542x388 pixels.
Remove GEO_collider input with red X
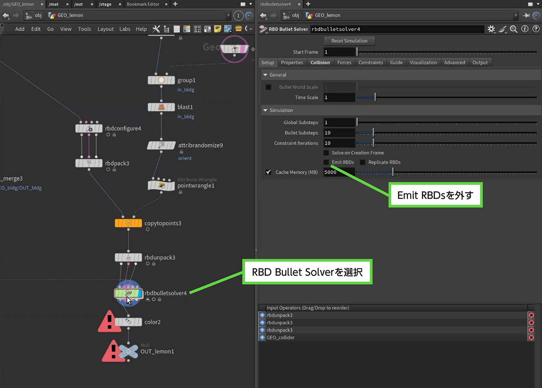point(531,337)
